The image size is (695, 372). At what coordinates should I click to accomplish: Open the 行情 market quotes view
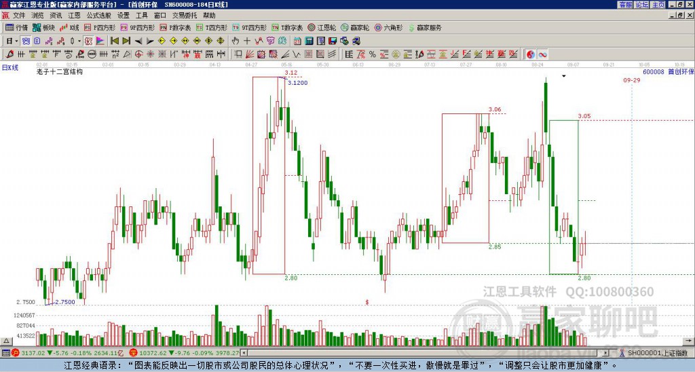point(16,27)
